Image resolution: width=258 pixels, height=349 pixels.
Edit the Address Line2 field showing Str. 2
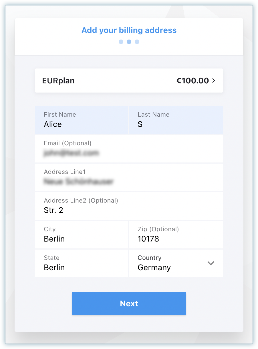coord(129,210)
